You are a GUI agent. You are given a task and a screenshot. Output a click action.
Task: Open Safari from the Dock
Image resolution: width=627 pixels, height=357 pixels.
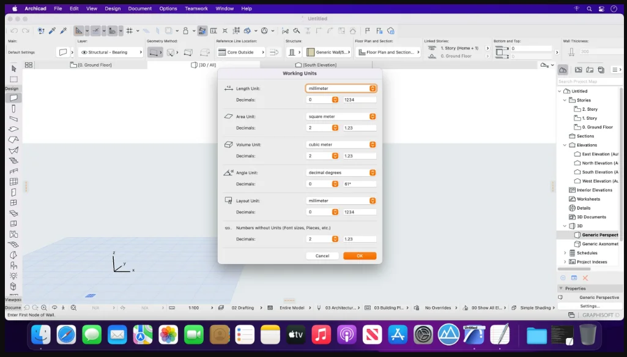[67, 334]
